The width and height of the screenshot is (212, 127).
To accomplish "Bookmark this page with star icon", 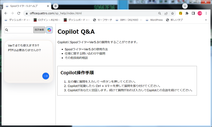I will pyautogui.click(x=173, y=13).
